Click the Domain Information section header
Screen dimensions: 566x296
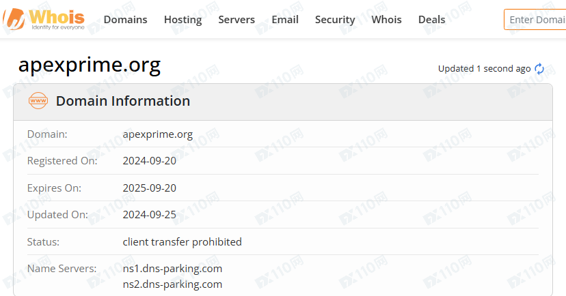[123, 101]
